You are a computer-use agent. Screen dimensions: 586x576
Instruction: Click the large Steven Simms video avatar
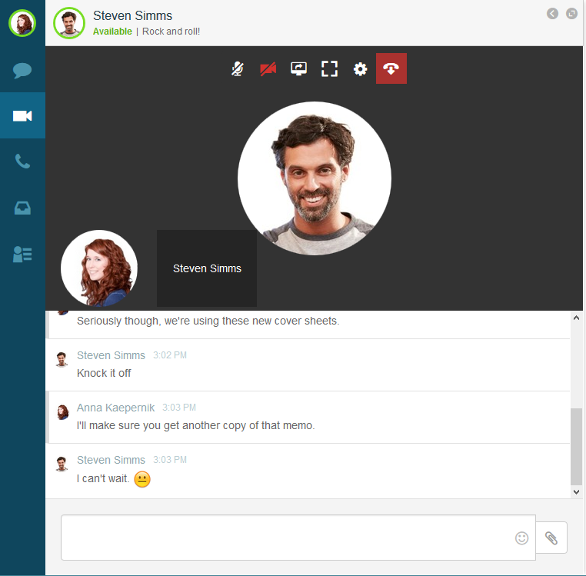point(315,178)
